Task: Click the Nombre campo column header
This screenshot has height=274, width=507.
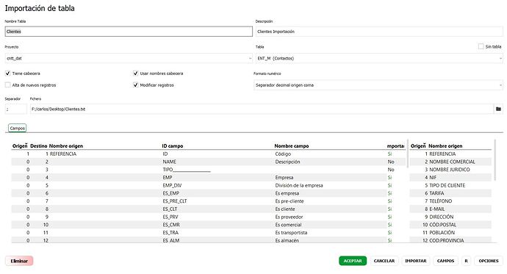Action: (291, 146)
